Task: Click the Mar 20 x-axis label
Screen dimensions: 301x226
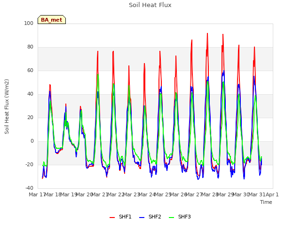Action: coord(85,194)
